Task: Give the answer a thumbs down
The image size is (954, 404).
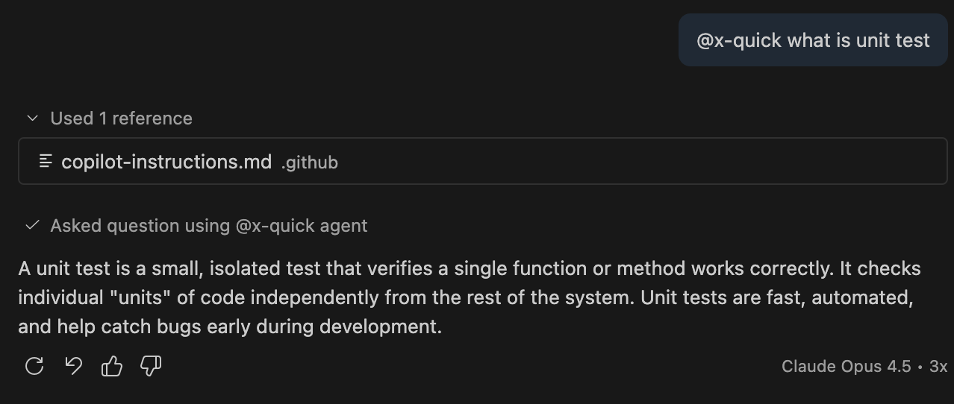Action: (x=152, y=366)
